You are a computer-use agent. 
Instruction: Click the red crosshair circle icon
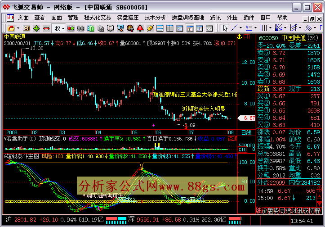point(320,189)
